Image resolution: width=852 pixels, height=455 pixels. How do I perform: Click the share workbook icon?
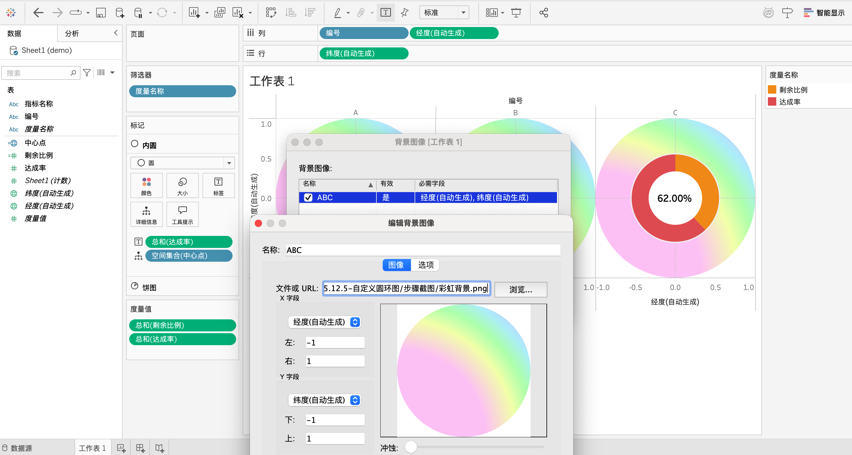pyautogui.click(x=543, y=13)
